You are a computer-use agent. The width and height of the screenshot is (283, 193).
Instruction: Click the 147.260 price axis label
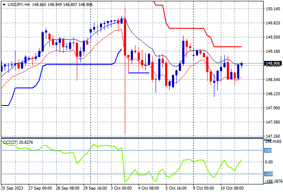point(273,136)
